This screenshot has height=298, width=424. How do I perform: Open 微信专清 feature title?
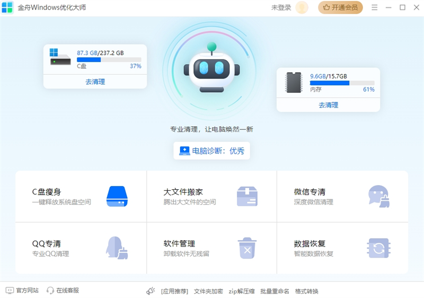(310, 192)
